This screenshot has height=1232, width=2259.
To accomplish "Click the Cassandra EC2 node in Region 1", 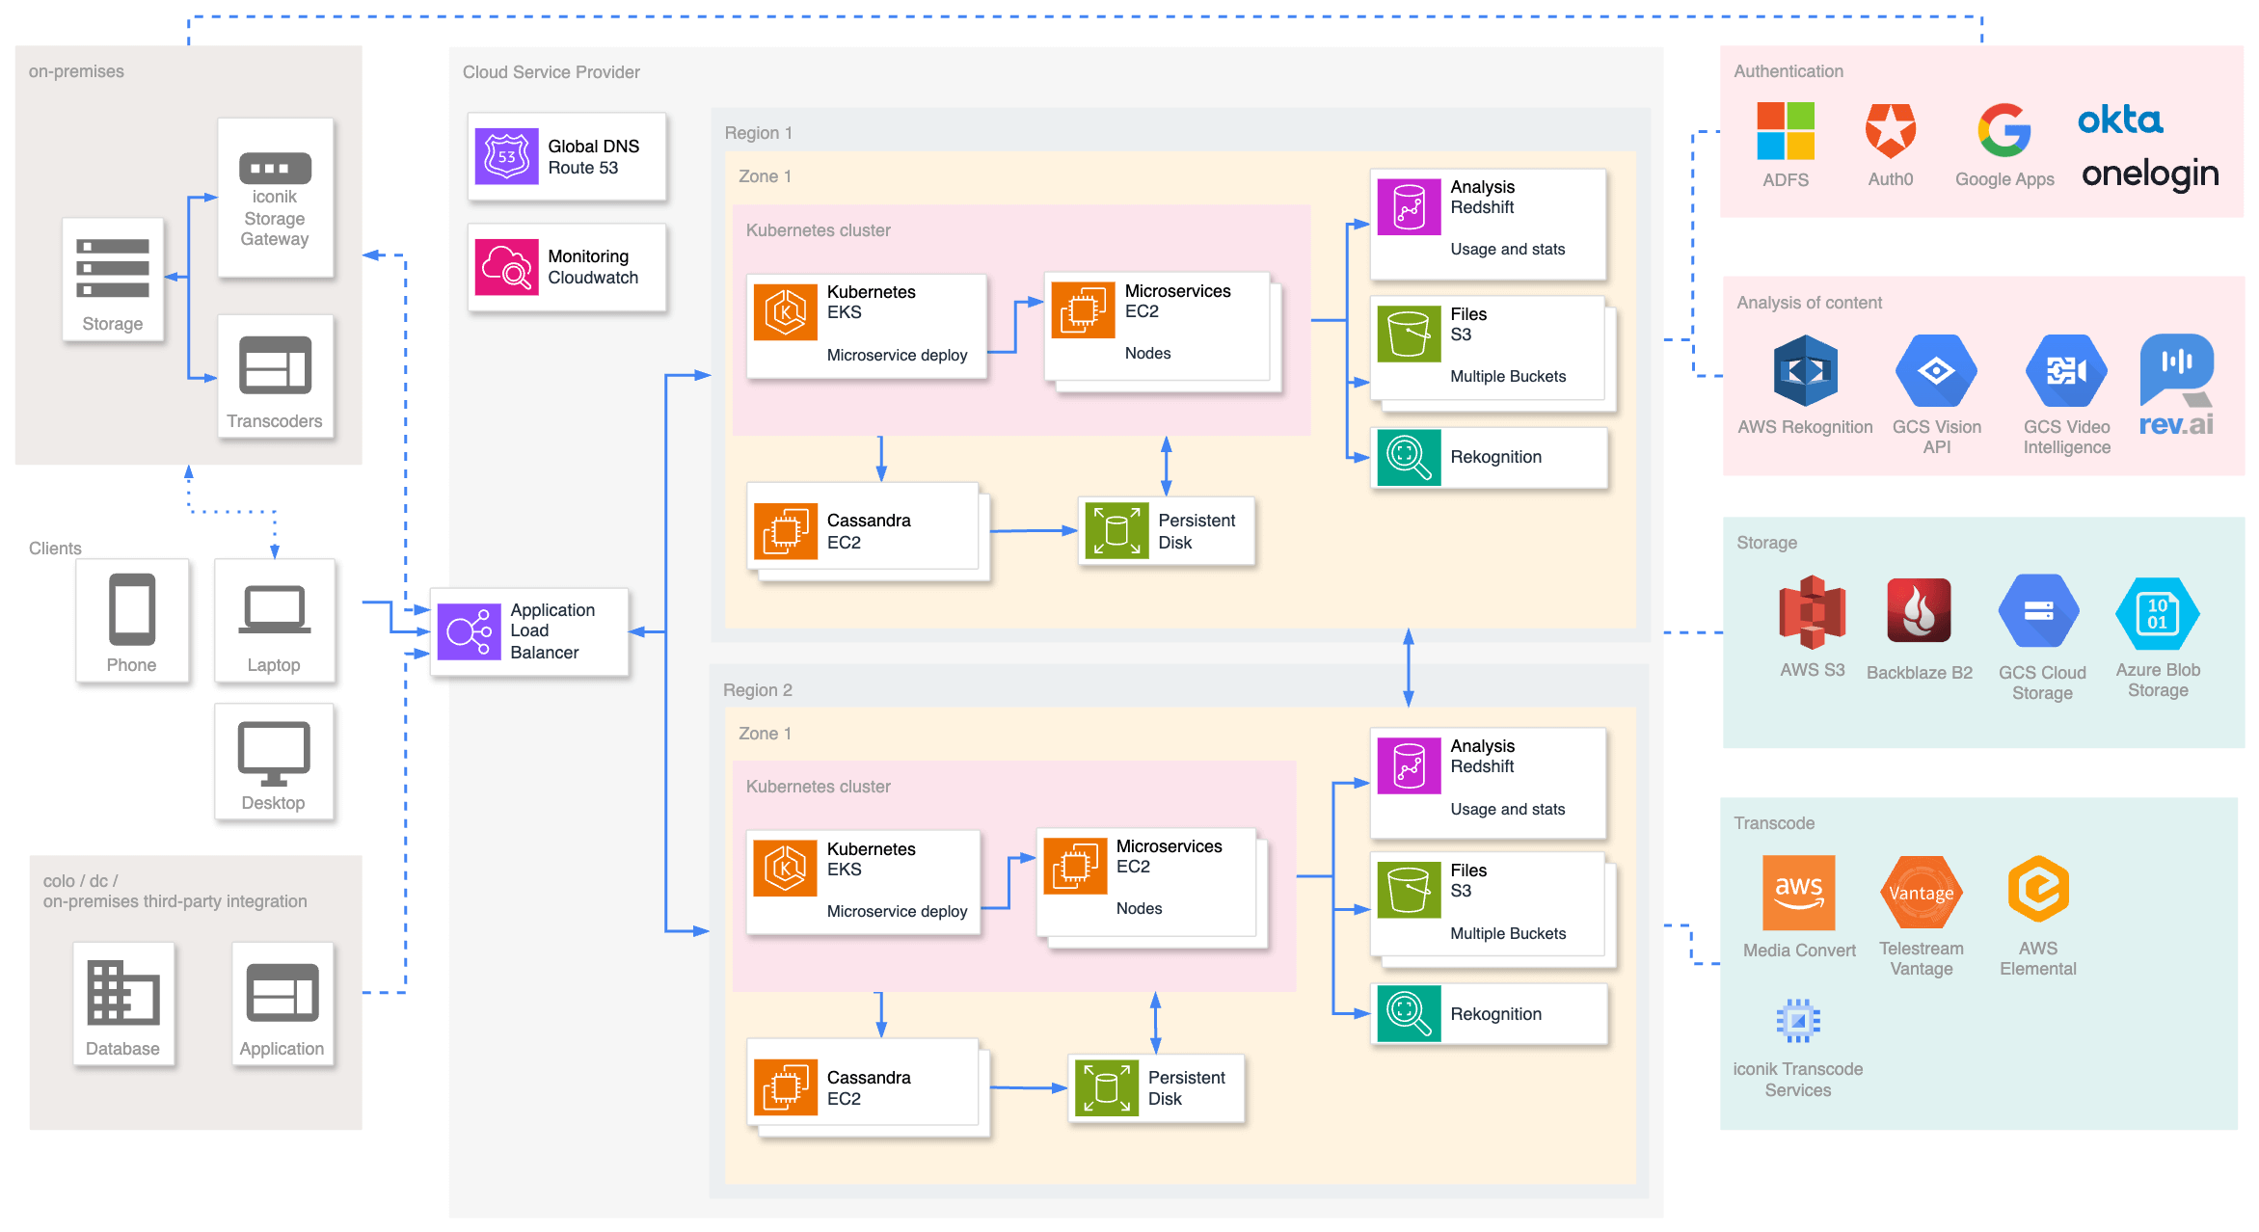I will (787, 530).
